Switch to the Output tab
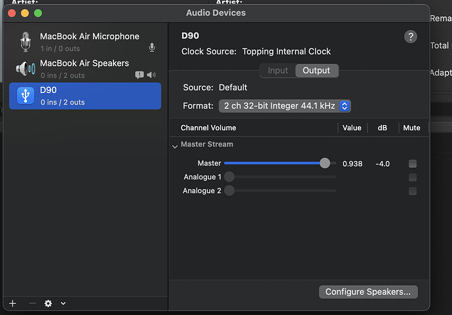The image size is (452, 315). 316,71
